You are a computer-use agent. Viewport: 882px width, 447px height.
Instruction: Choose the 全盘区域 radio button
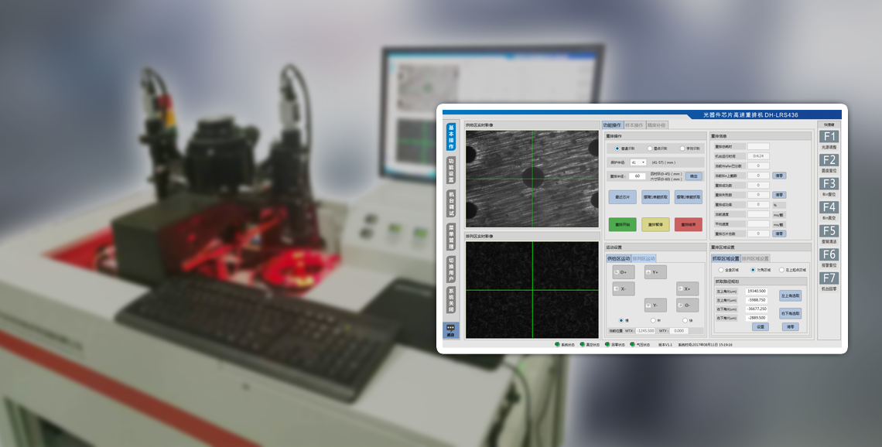tap(721, 270)
